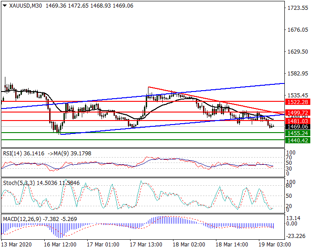This screenshot has width=313, height=250.
Task: Click the 17 Mar 01:00 time label
Action: point(103,245)
